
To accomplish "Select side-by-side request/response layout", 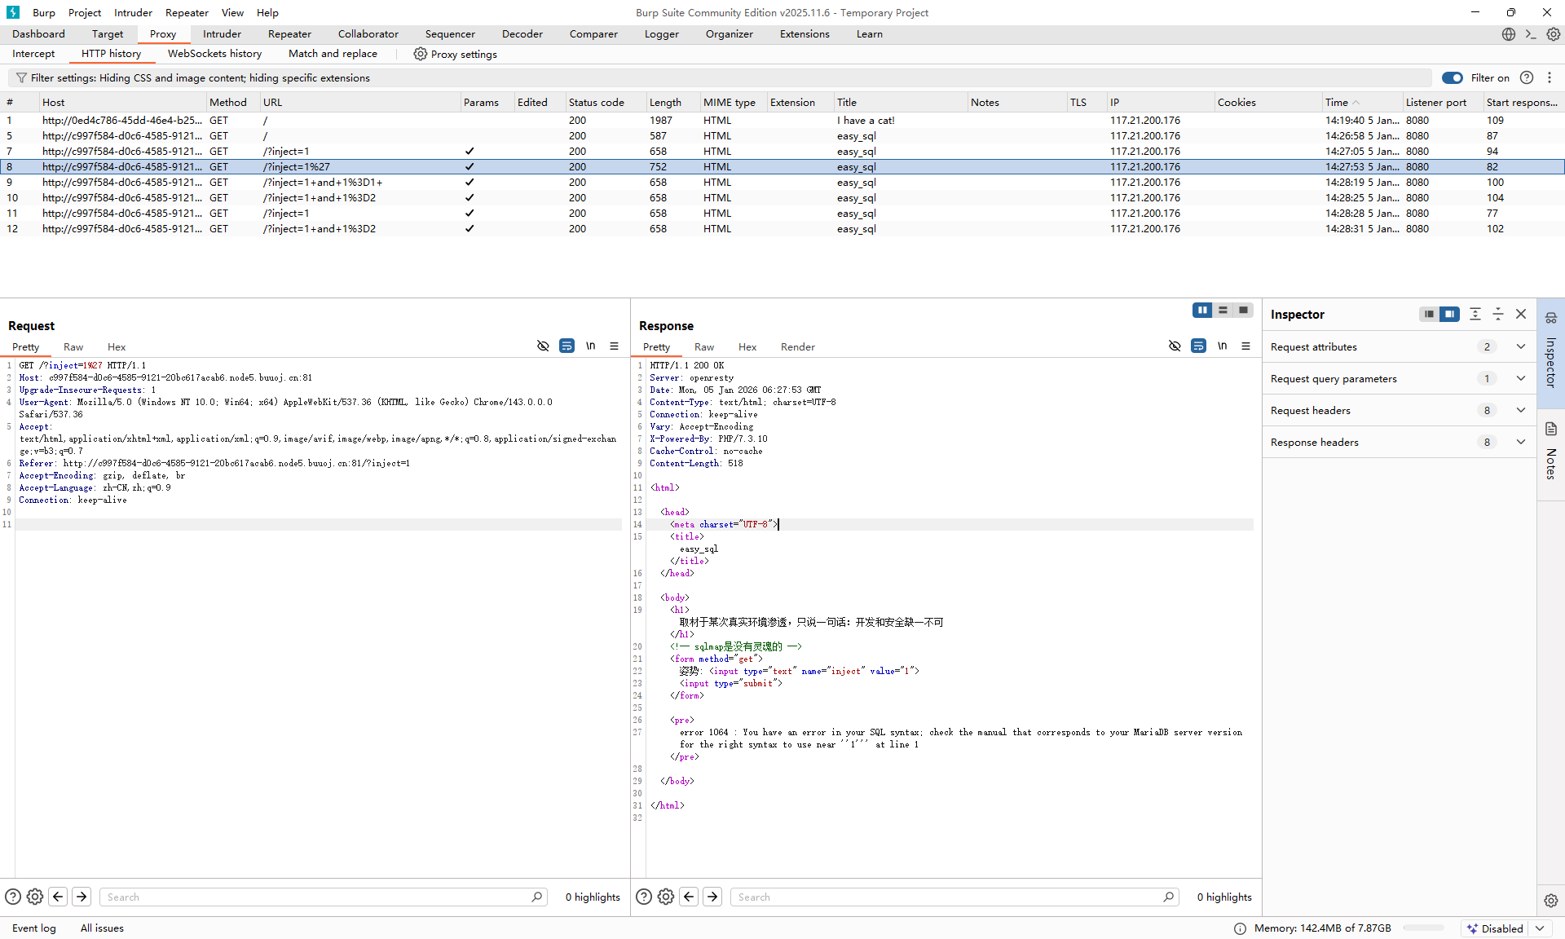I will point(1202,311).
